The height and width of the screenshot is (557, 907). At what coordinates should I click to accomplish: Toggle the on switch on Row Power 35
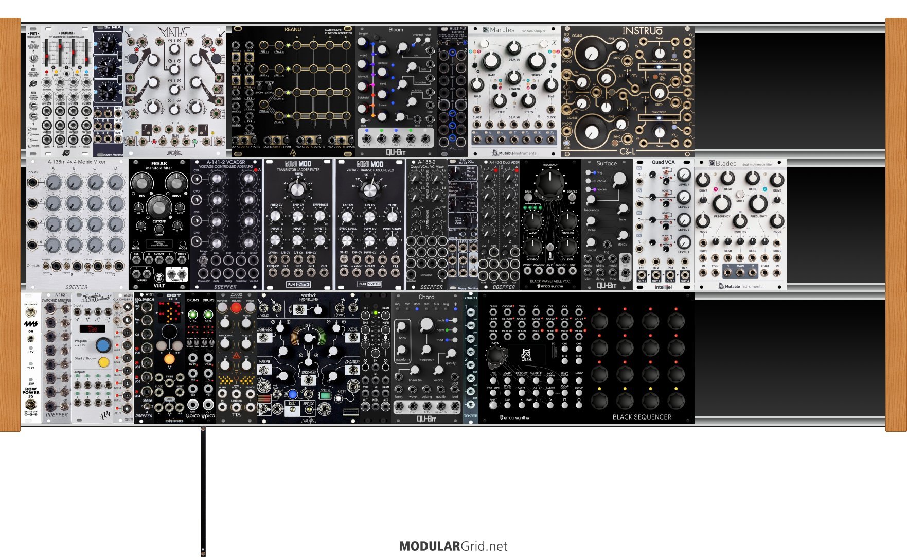31,338
